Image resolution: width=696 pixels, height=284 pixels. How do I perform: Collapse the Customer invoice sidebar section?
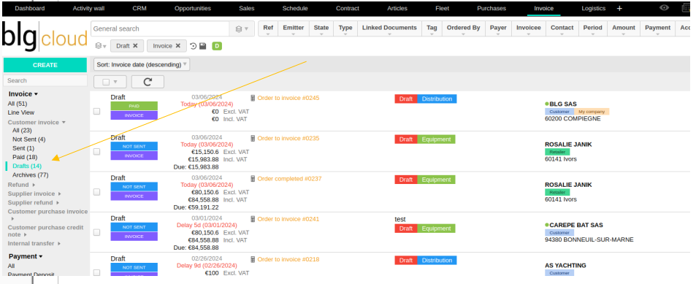pyautogui.click(x=37, y=122)
